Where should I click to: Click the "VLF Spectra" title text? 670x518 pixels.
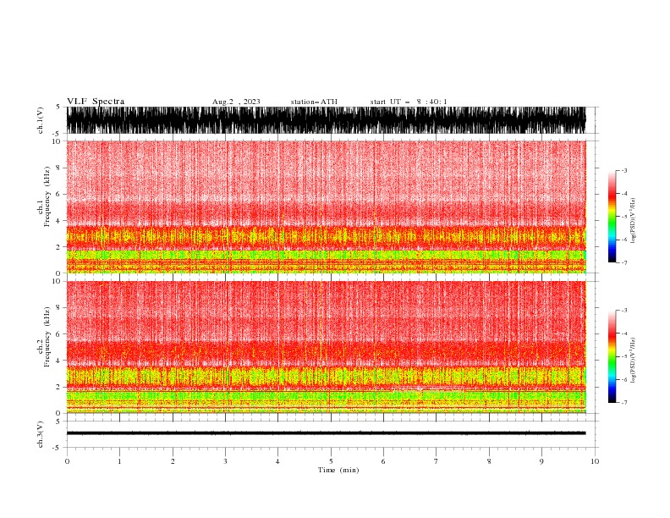click(96, 102)
